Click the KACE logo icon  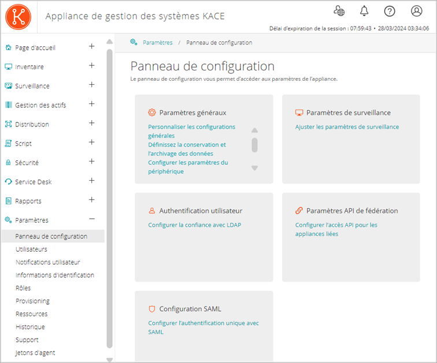click(x=18, y=17)
